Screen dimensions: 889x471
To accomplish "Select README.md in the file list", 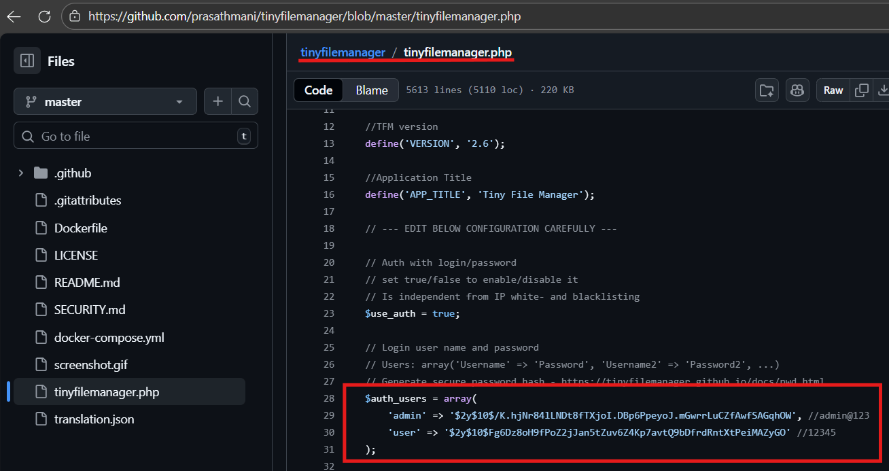I will tap(87, 283).
